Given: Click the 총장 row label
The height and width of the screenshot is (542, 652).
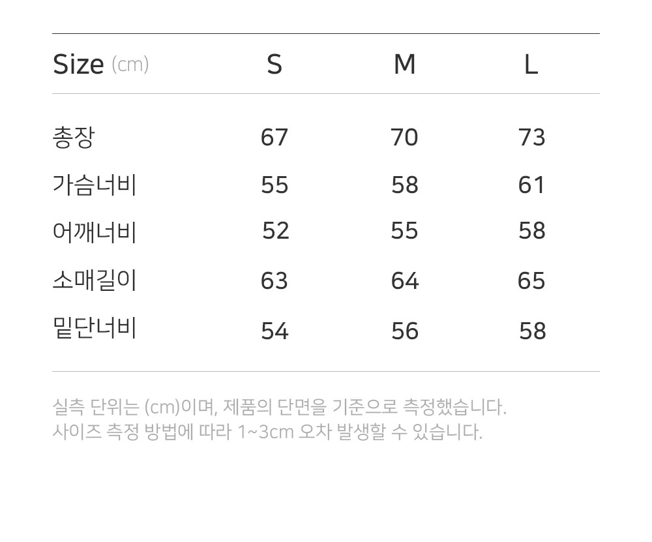Looking at the screenshot, I should 74,138.
